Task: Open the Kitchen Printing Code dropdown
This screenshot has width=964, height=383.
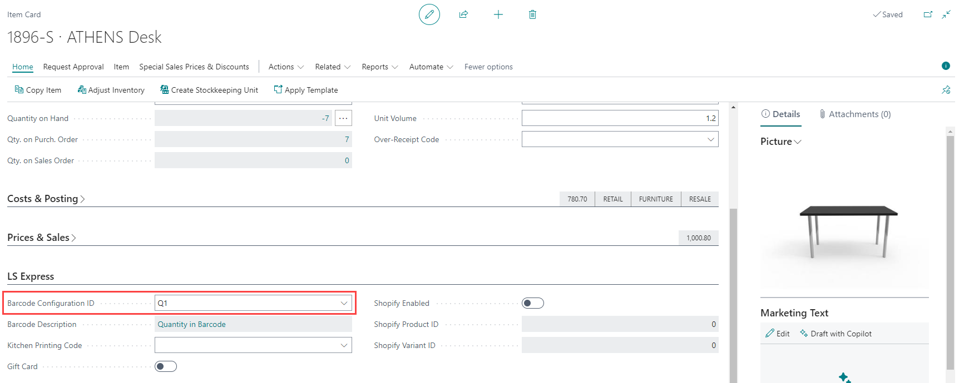Action: pyautogui.click(x=344, y=345)
